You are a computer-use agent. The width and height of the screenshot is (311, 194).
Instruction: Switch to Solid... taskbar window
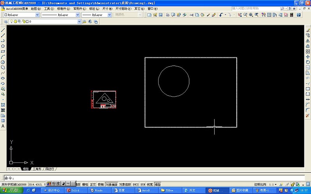pyautogui.click(x=75, y=190)
